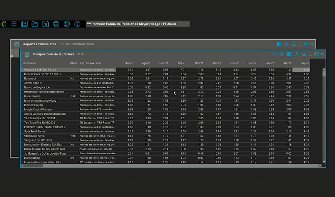
Task: Select Platinum Equity Capital Partners V row
Action: [x=165, y=127]
